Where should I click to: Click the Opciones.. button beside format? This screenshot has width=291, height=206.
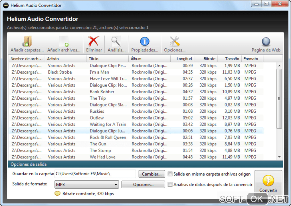tap(143, 185)
